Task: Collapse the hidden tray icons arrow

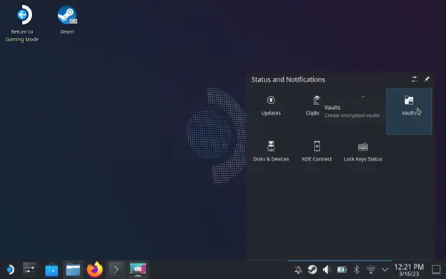Action: click(x=385, y=269)
